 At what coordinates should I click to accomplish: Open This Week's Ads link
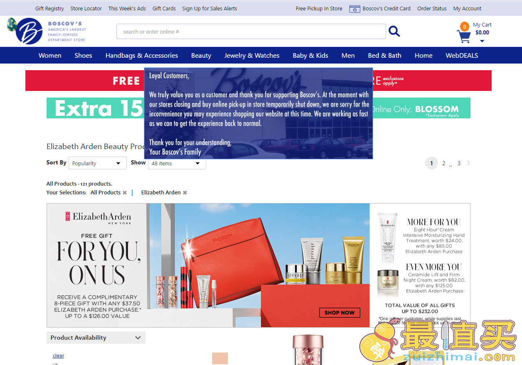pos(127,8)
